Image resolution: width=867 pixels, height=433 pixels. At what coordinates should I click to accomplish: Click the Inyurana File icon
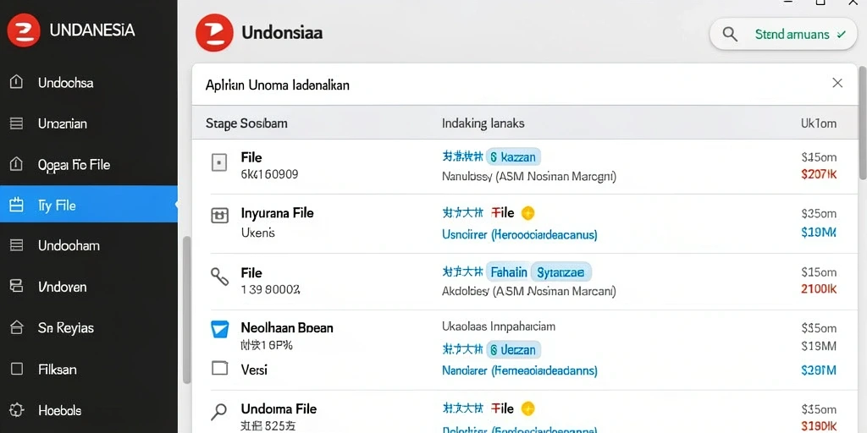click(219, 216)
